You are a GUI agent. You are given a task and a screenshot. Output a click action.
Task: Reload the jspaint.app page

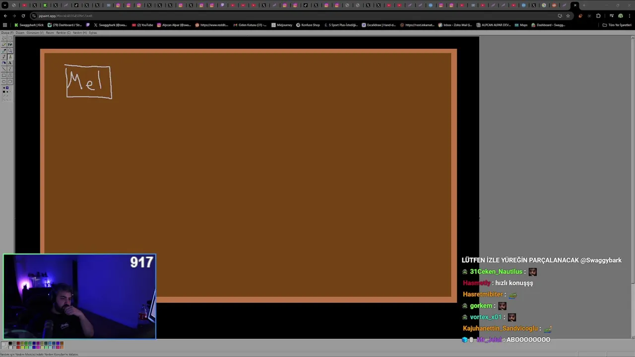click(x=23, y=15)
